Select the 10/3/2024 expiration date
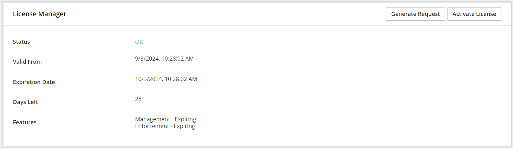The width and height of the screenshot is (513, 149). (x=148, y=79)
